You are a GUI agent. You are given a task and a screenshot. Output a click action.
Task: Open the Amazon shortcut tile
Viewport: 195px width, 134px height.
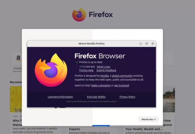(x=18, y=58)
